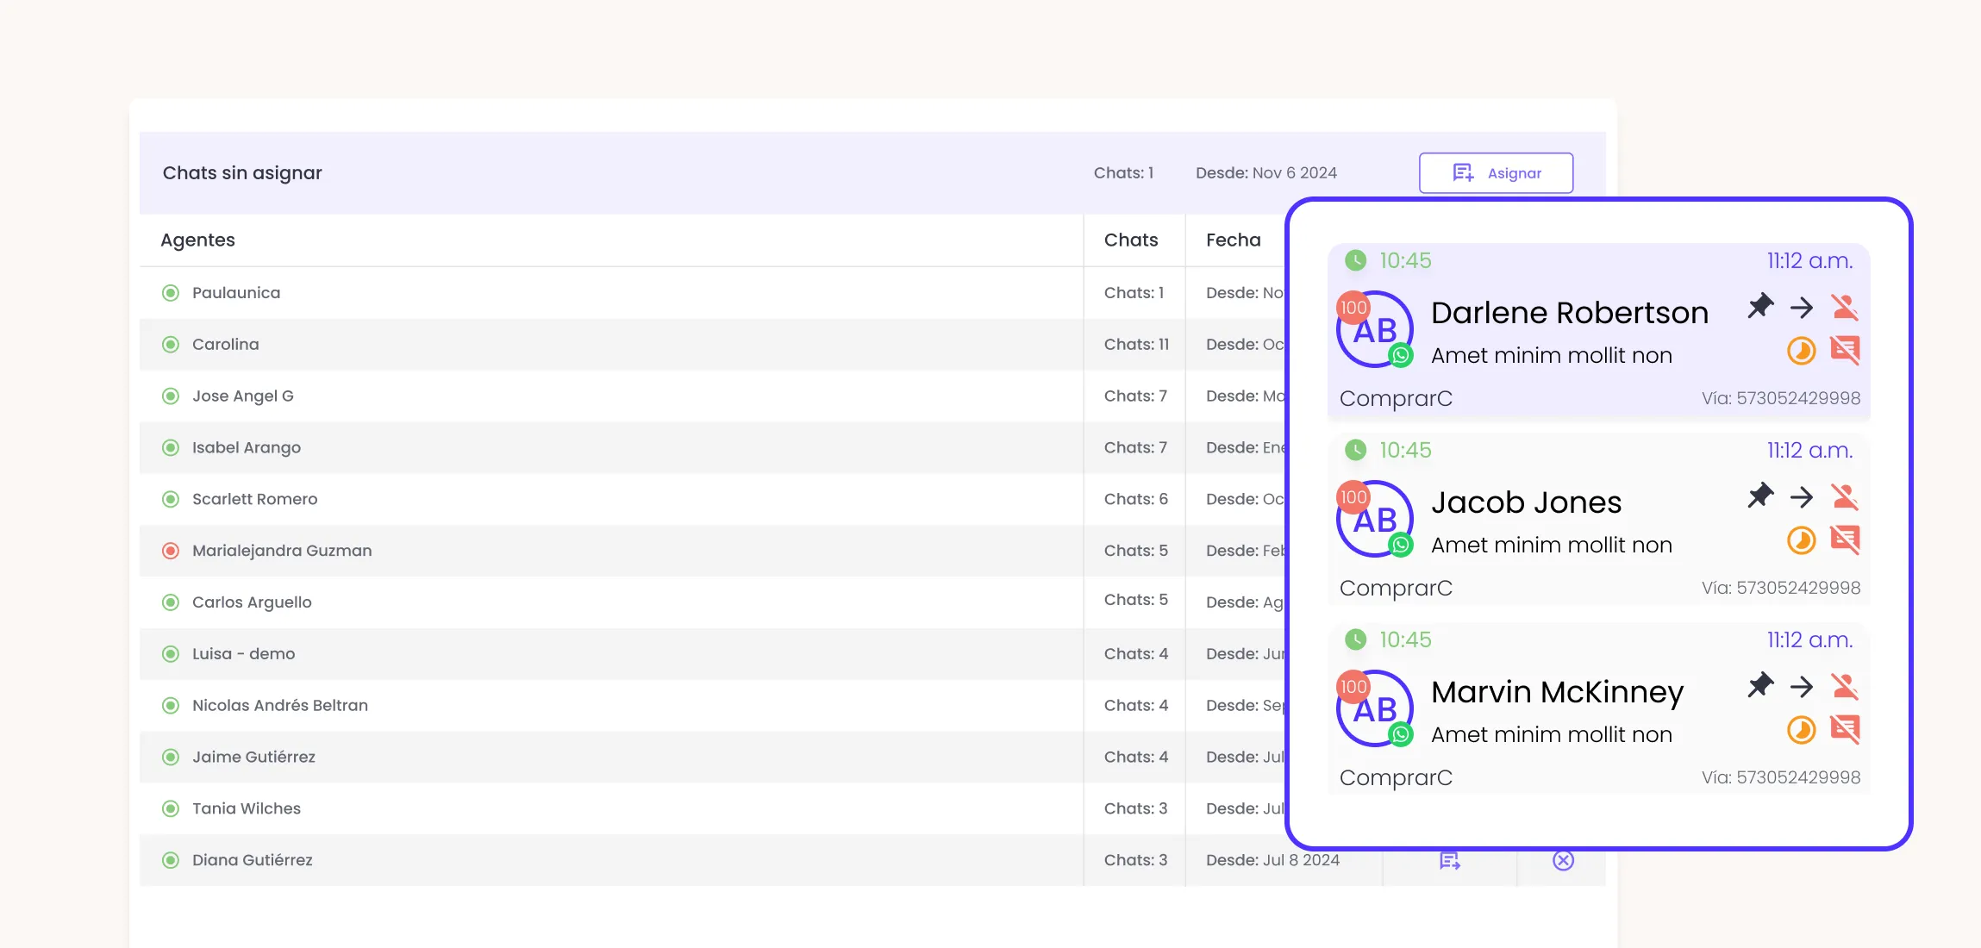Select agent Jaime Gutiérrez
Viewport: 1981px width, 948px height.
253,758
